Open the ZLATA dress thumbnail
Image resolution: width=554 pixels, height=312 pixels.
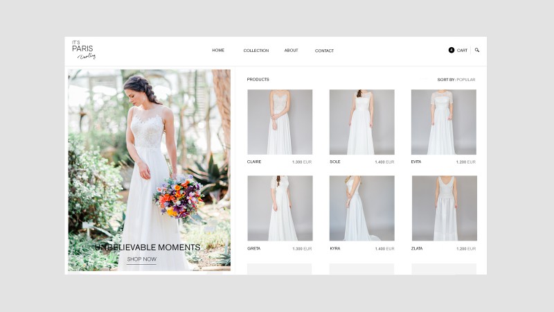click(445, 209)
